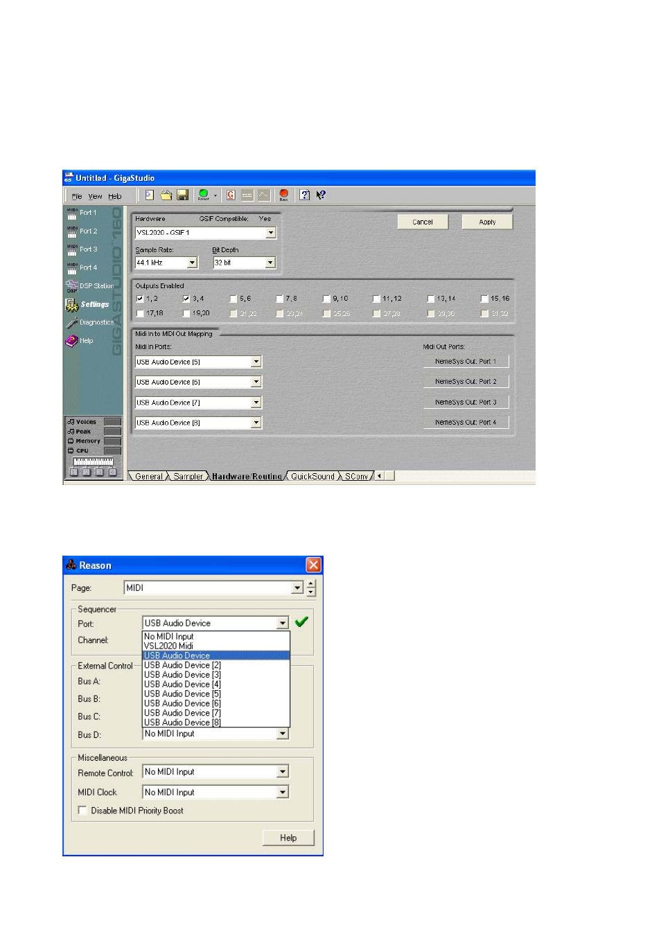This screenshot has width=661, height=936.
Task: Click the What's This pointer help icon
Action: point(321,195)
